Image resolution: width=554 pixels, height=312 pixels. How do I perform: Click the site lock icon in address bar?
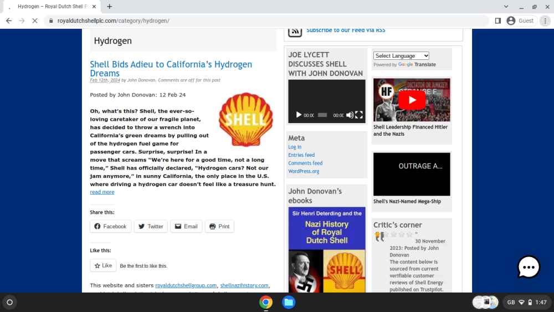click(x=51, y=21)
